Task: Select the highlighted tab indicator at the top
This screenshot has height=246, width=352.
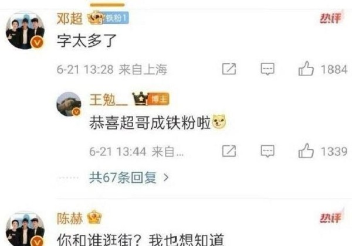Action: pyautogui.click(x=107, y=5)
